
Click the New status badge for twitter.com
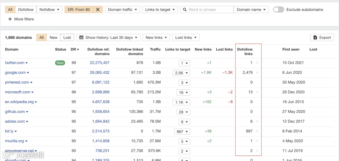pos(60,63)
